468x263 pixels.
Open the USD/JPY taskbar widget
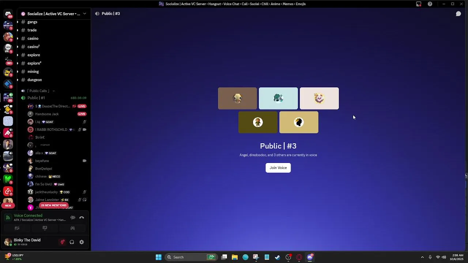click(14, 257)
